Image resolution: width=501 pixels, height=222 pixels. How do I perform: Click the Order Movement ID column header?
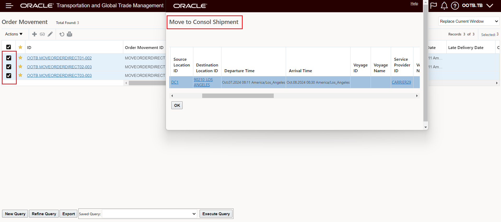(x=144, y=47)
